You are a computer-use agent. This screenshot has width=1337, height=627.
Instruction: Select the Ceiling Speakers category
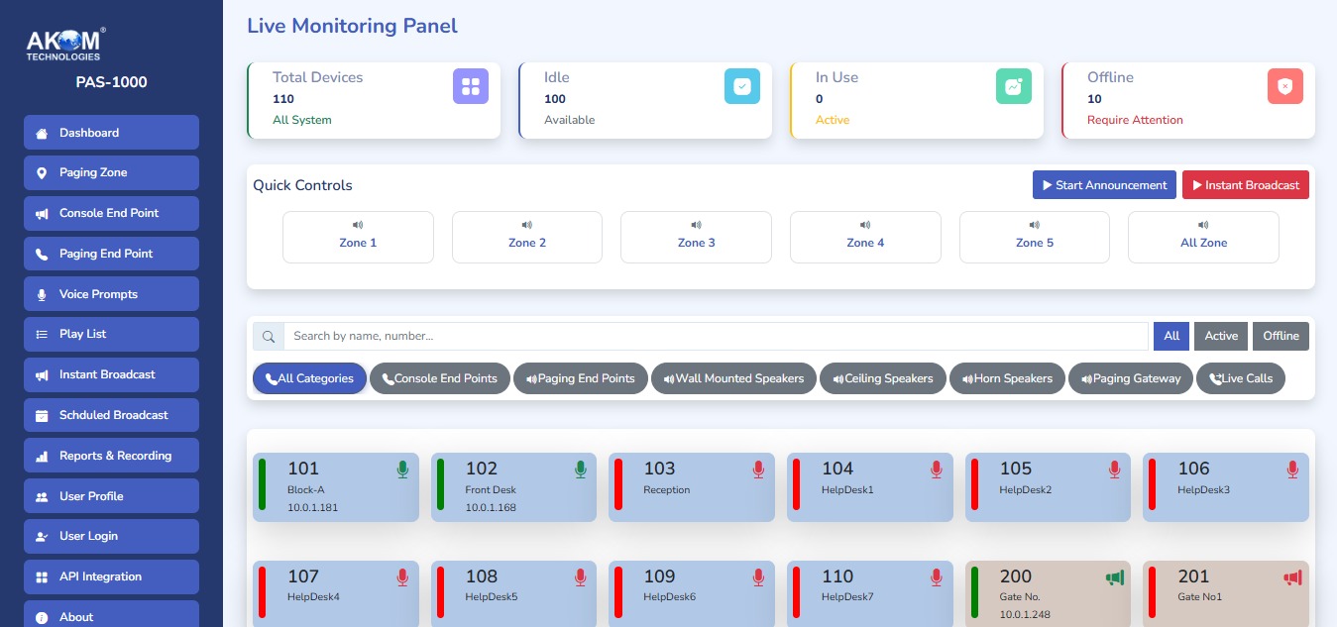[x=882, y=378]
